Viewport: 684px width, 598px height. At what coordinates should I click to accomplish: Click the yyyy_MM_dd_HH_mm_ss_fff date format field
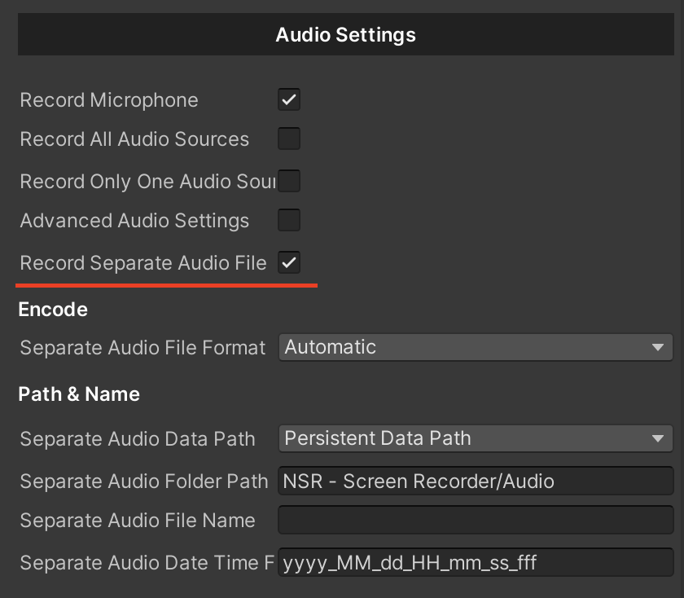pyautogui.click(x=476, y=562)
